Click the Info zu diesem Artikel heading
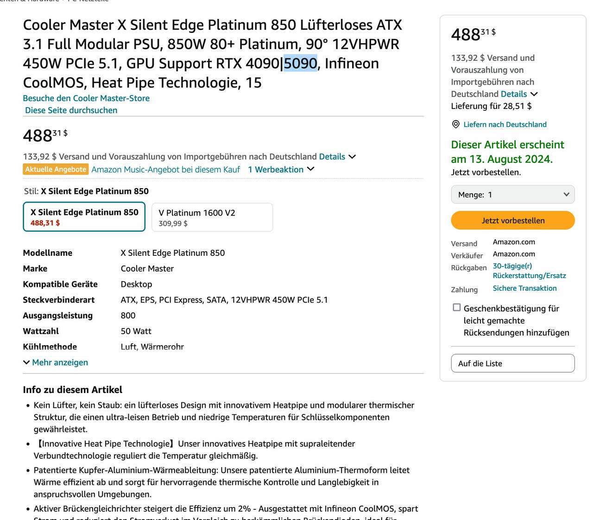Screen dimensions: 593x520 coord(73,390)
